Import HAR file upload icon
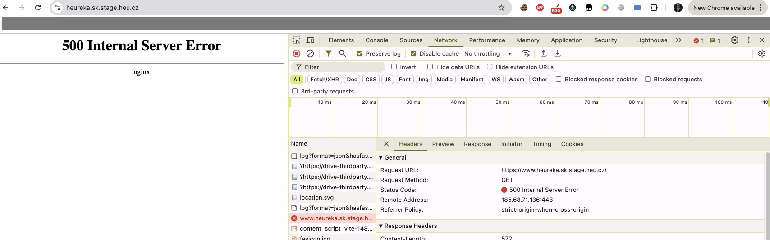770x240 pixels. click(544, 53)
